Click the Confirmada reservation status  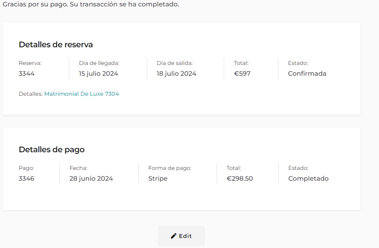tap(307, 74)
